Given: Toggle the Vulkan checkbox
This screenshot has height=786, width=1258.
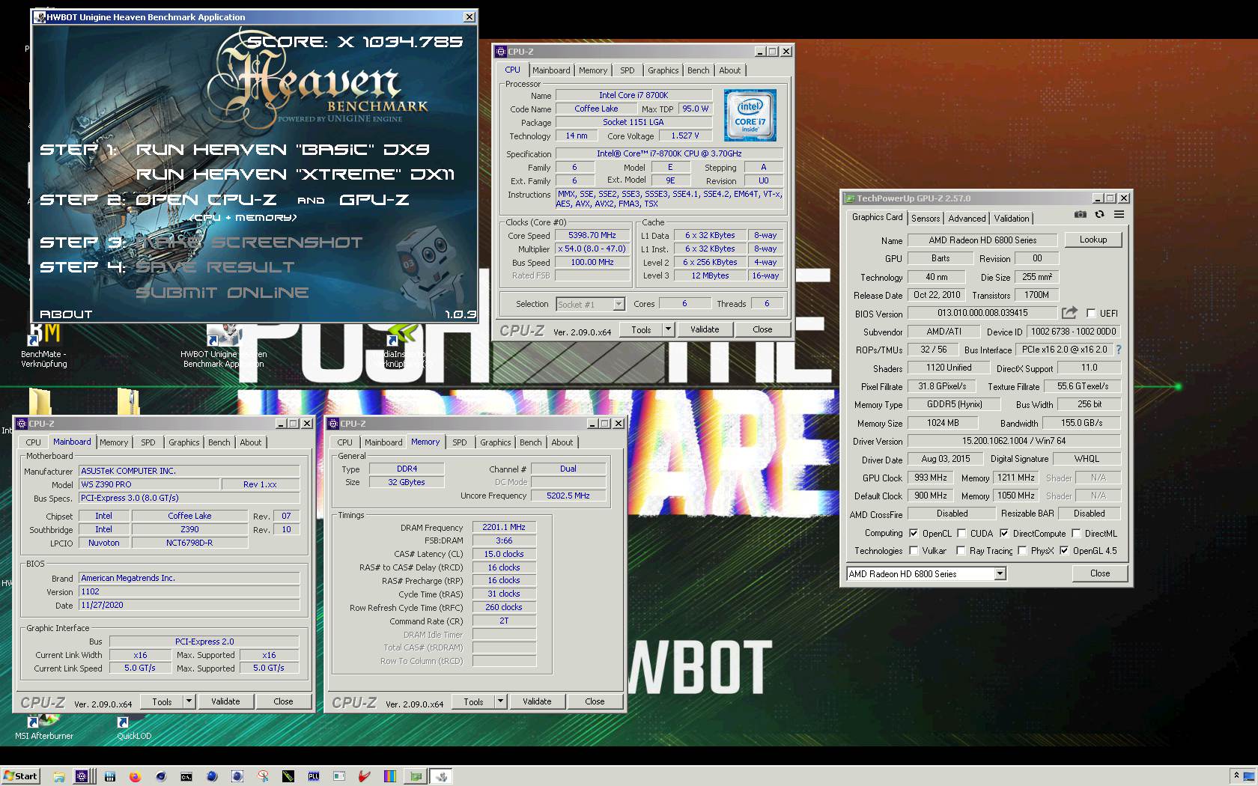Looking at the screenshot, I should [914, 550].
